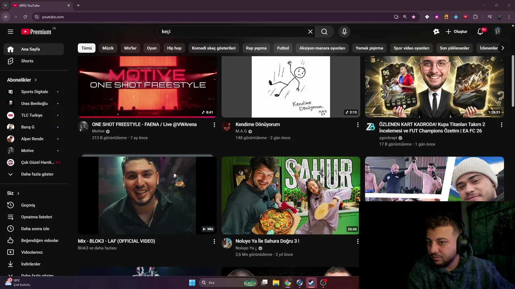
Task: Go to Ana Sayfa in sidebar
Action: [x=34, y=49]
